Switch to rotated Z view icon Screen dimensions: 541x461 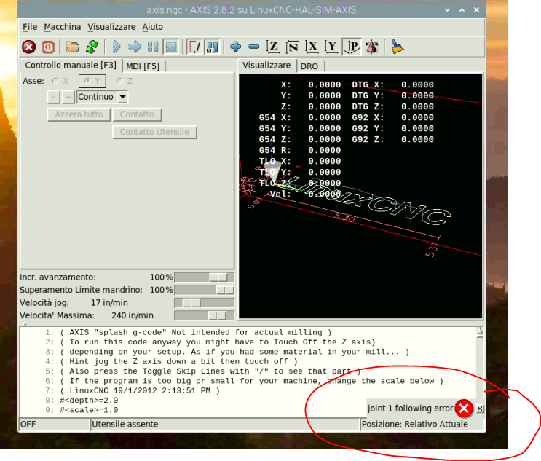(293, 47)
